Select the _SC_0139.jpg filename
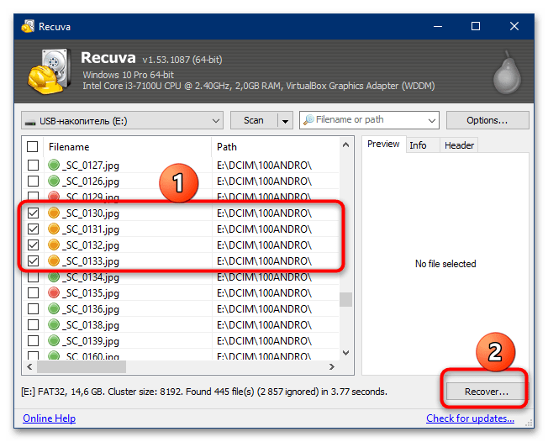The width and height of the screenshot is (548, 442). coord(91,341)
